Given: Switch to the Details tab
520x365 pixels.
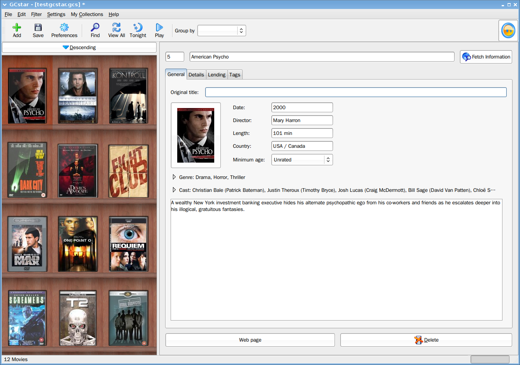Looking at the screenshot, I should [x=196, y=74].
